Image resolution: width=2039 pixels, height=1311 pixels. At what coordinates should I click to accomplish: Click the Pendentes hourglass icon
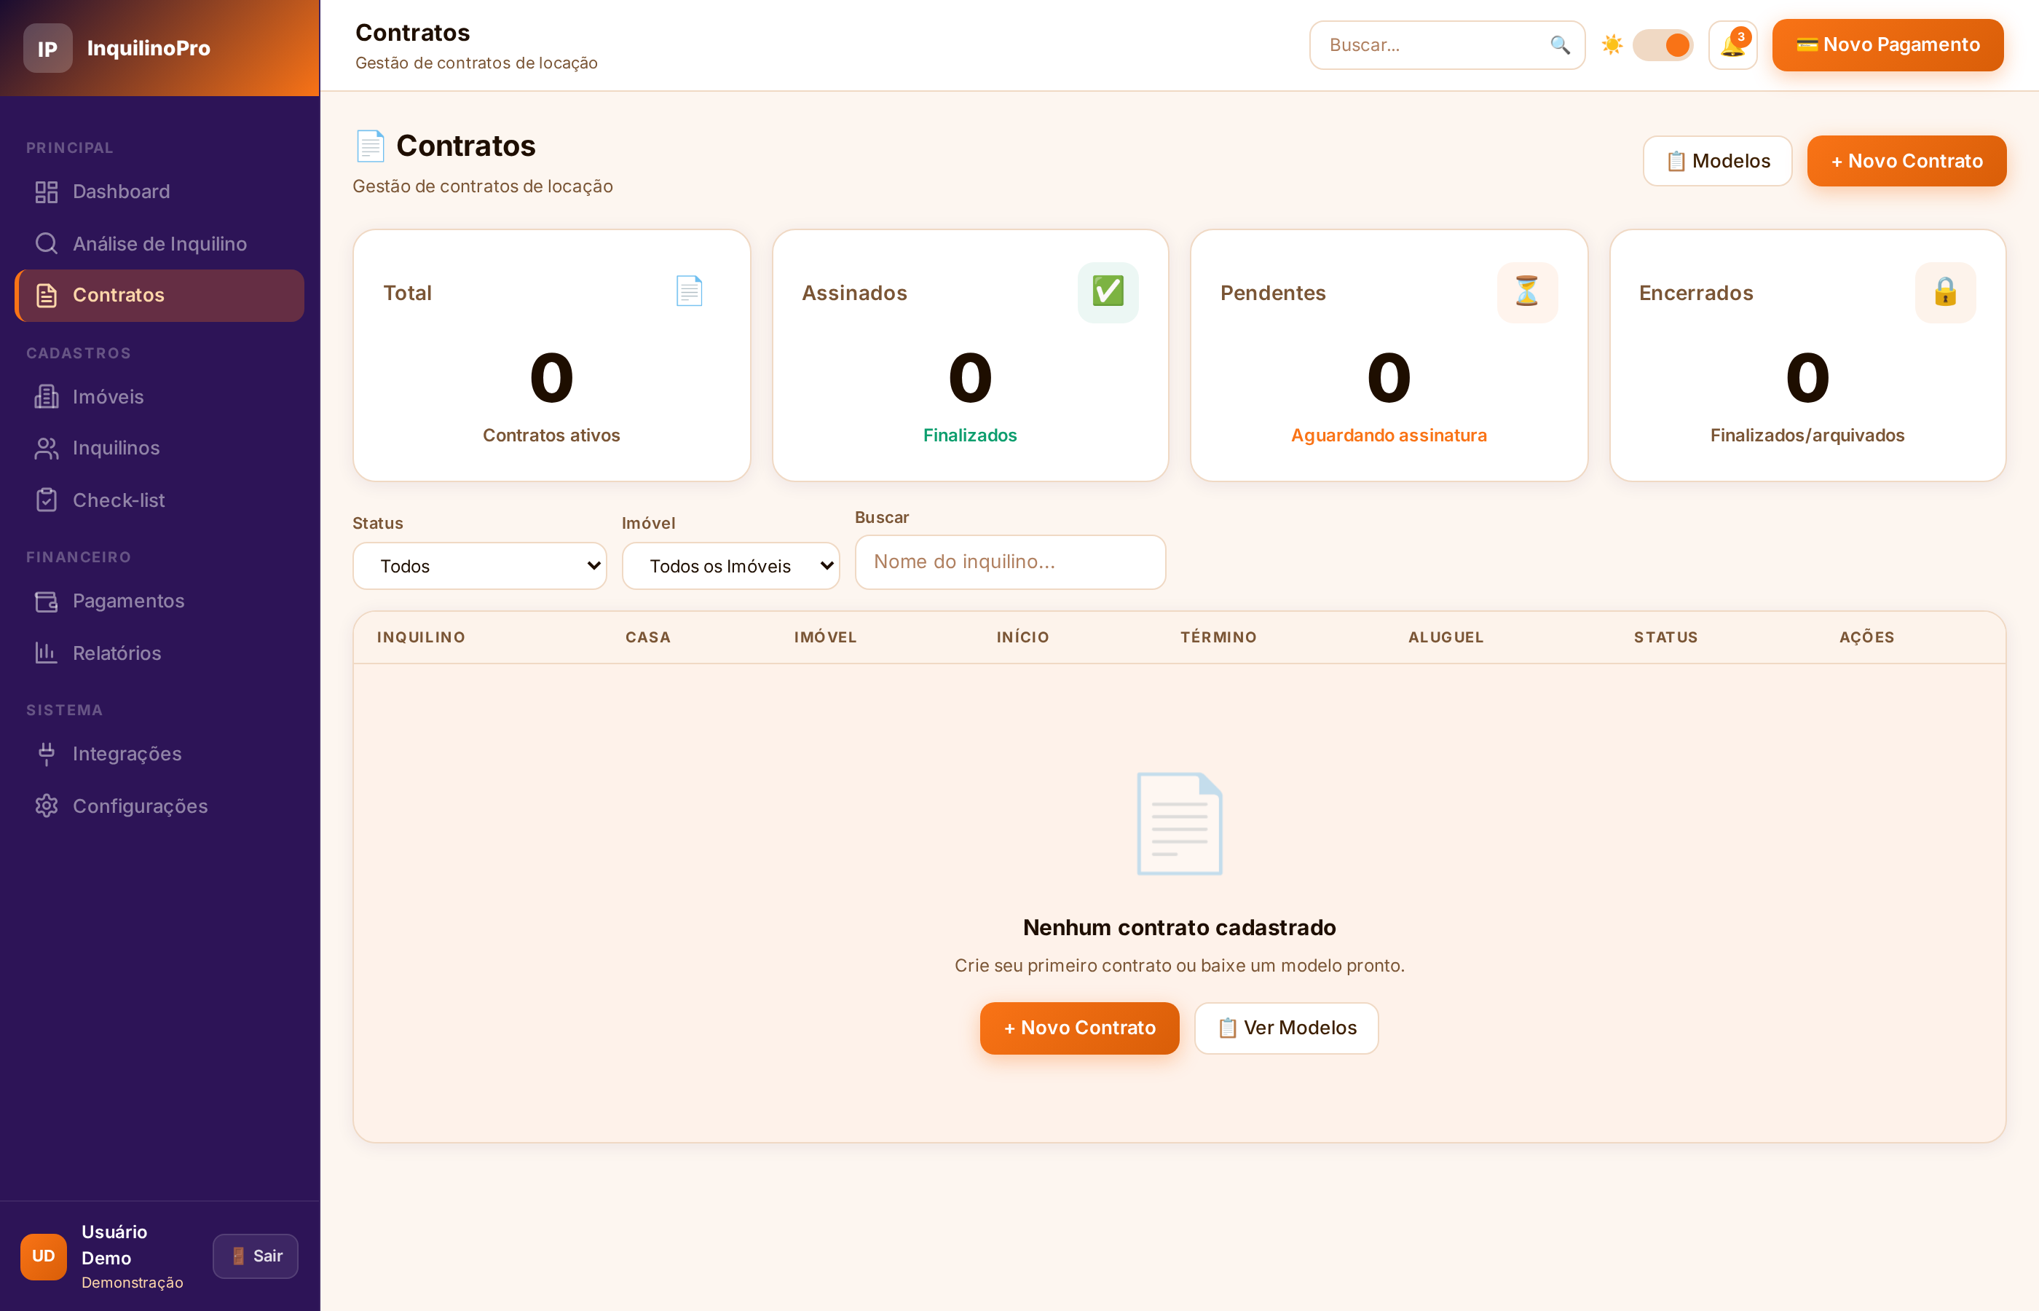[x=1526, y=292]
